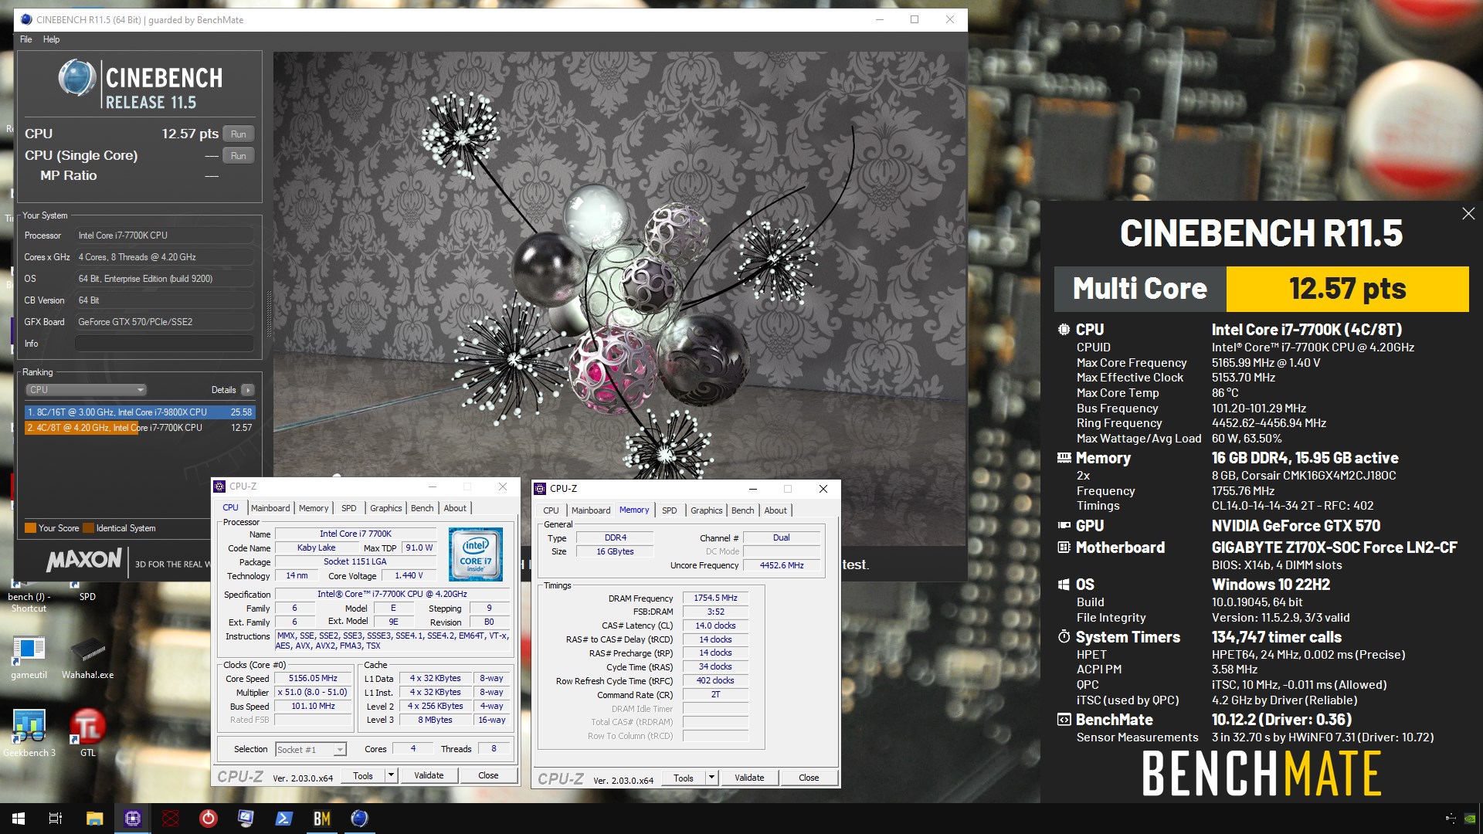Open About tab in left CPU-Z
Screen dimensions: 1483x834
tap(455, 508)
